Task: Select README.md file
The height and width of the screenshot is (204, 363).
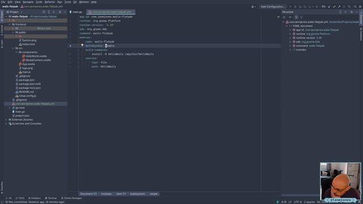Action: click(24, 92)
